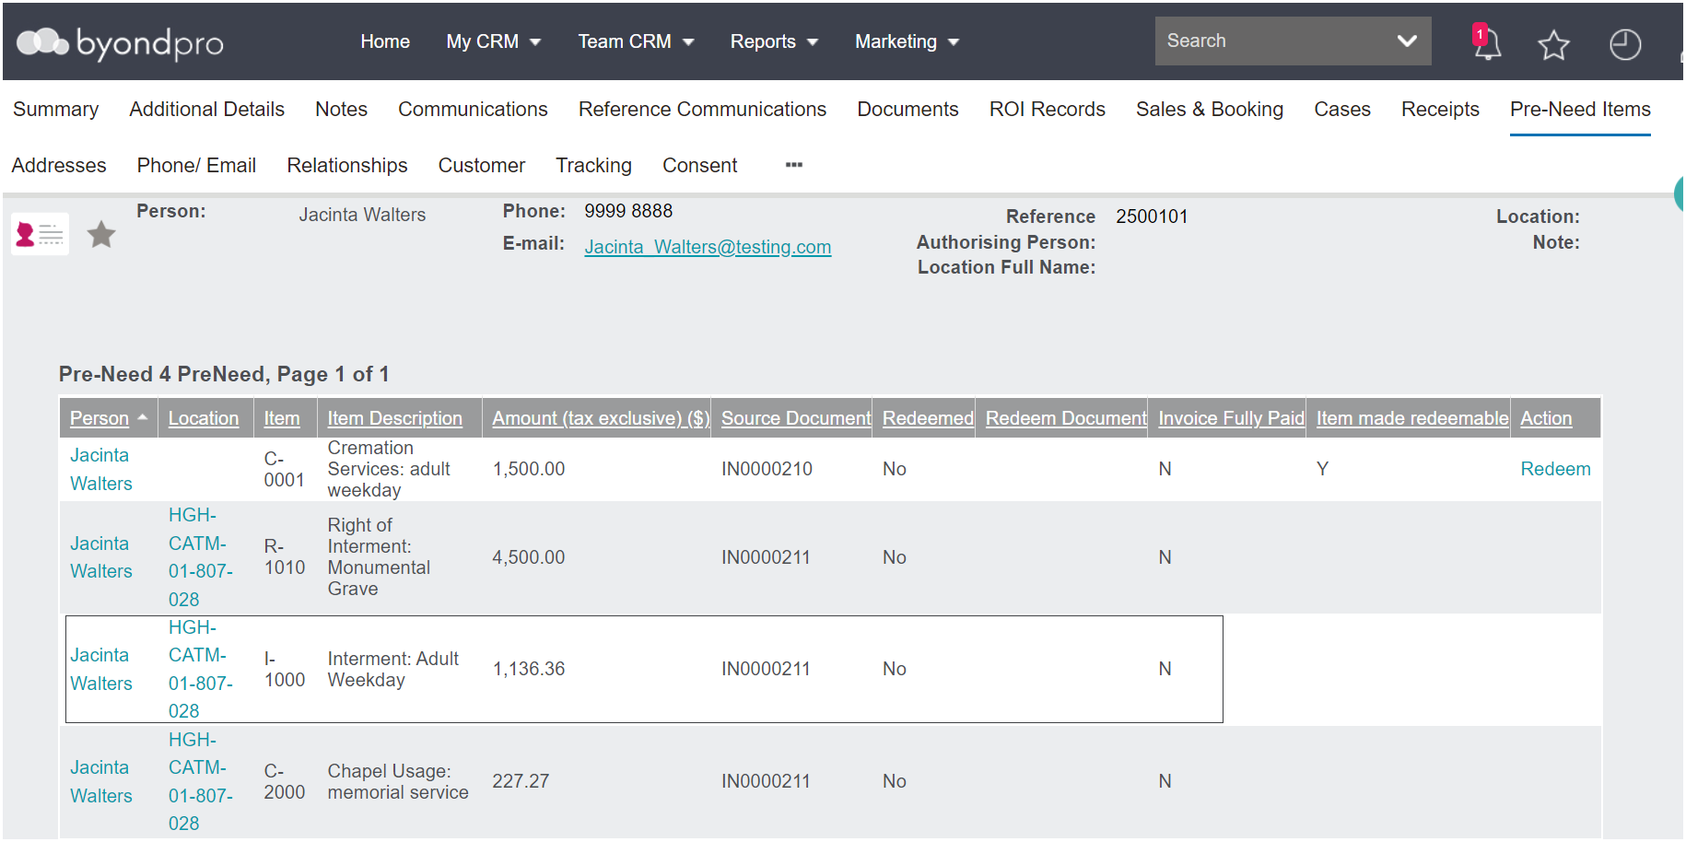Open the Communications tab
Viewport: 1686px width, 842px height.
(473, 109)
